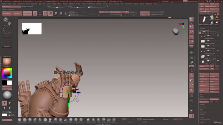Open the material sphere selector

pyautogui.click(x=7, y=62)
